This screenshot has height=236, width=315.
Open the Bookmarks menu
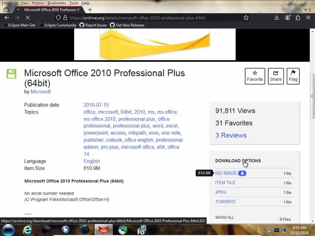click(x=57, y=3)
